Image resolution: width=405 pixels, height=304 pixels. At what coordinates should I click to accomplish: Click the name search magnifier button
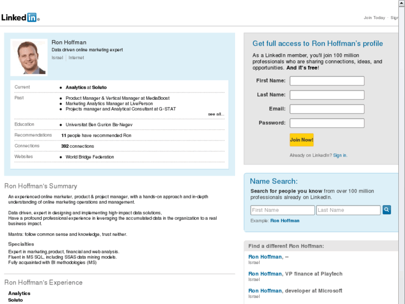387,210
